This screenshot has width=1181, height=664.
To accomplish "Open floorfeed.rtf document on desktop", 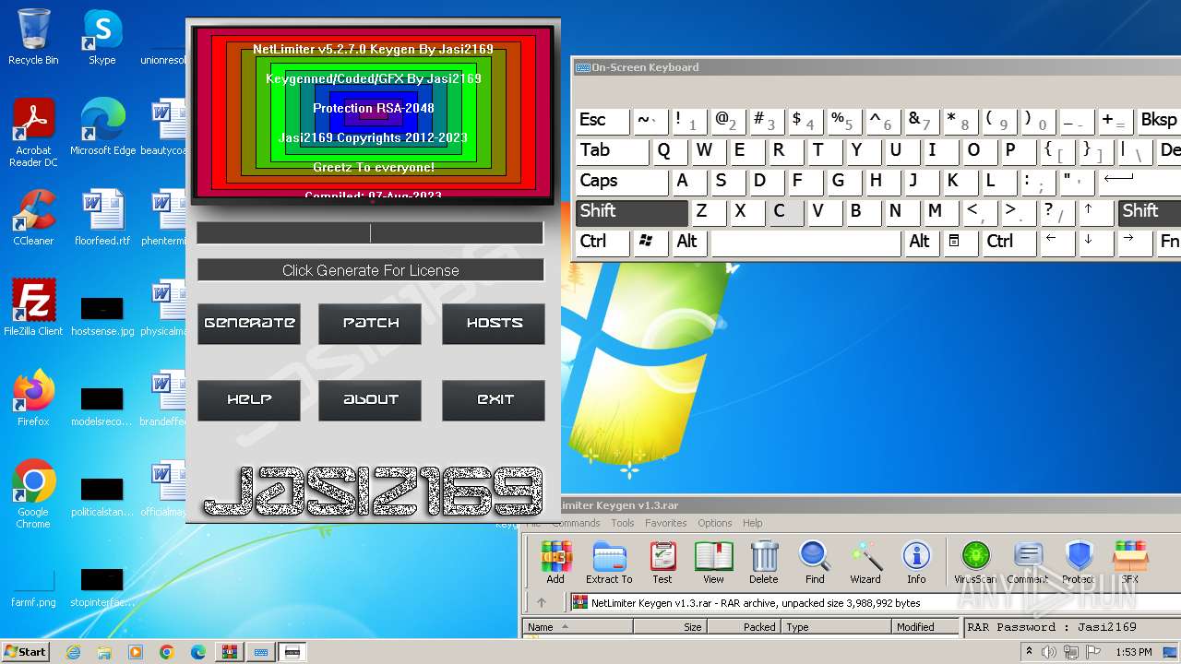I will tap(102, 218).
